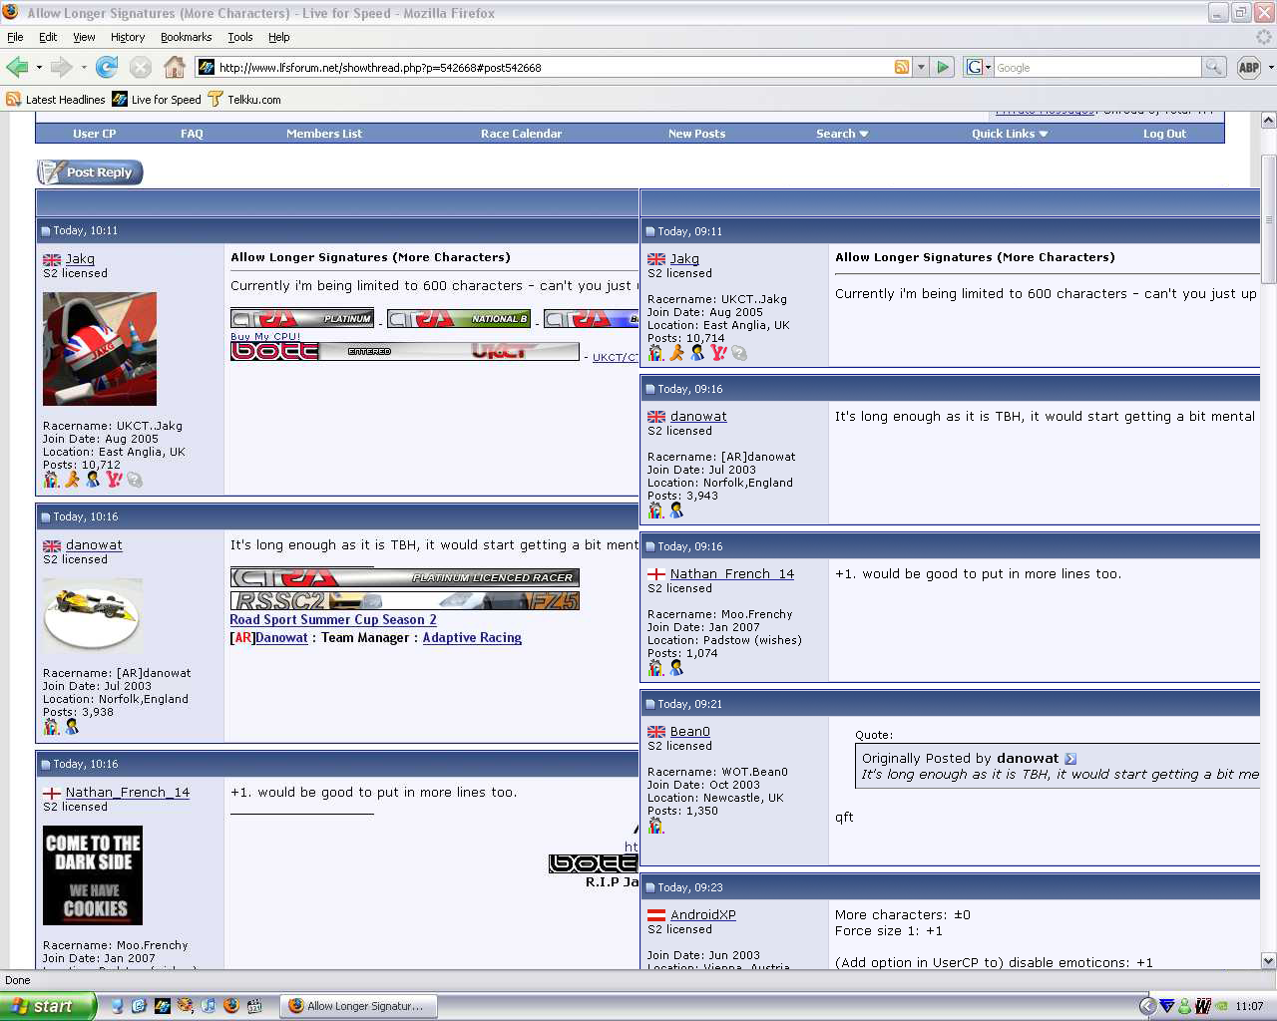Open AndroidXP's profile username link
This screenshot has width=1277, height=1021.
click(702, 915)
